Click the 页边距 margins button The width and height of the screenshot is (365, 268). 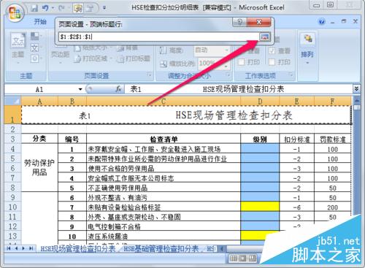tap(60, 55)
